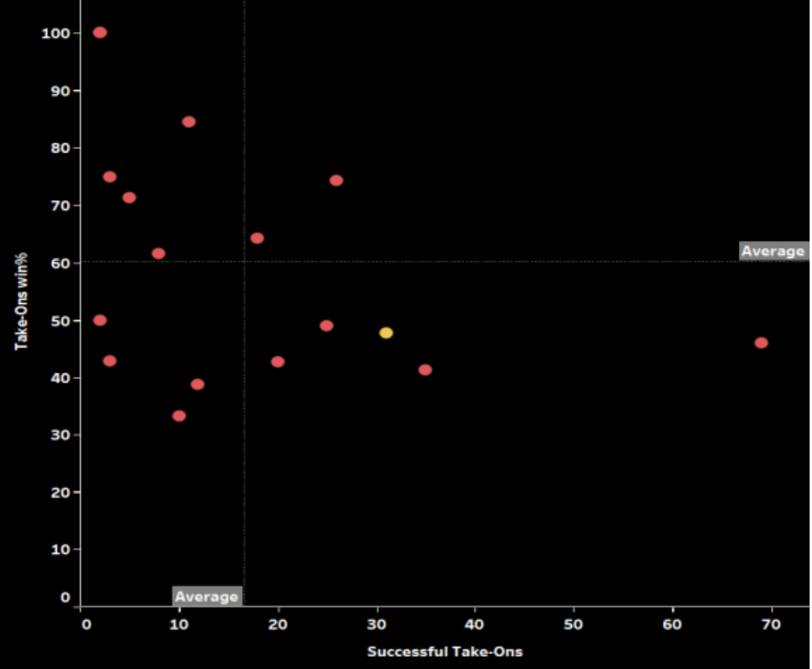
Task: Select the yellow highlighted data point
Action: coord(386,333)
